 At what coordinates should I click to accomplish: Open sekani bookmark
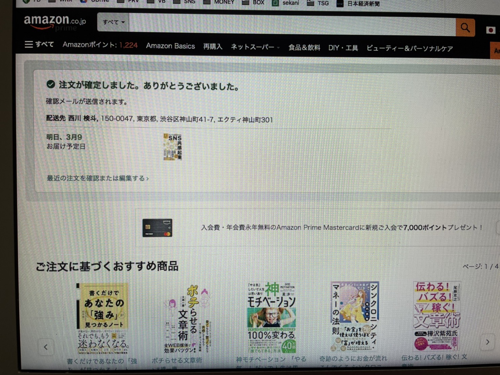[286, 3]
